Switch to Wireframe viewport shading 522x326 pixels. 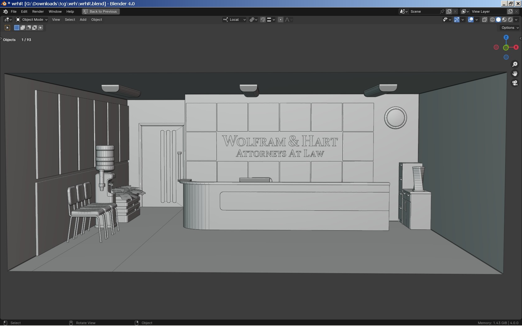[x=492, y=20]
